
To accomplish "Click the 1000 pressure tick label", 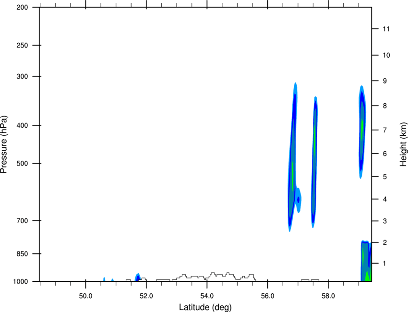I will 20,282.
